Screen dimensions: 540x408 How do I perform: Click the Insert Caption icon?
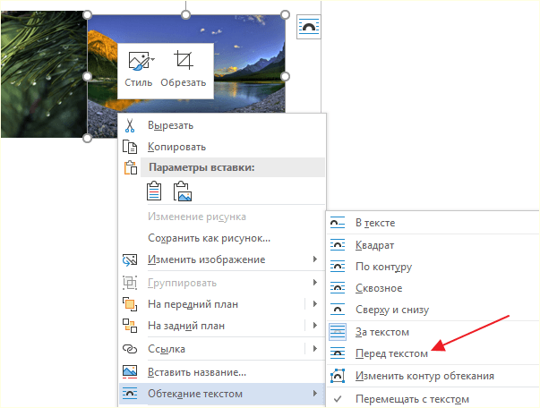[130, 372]
